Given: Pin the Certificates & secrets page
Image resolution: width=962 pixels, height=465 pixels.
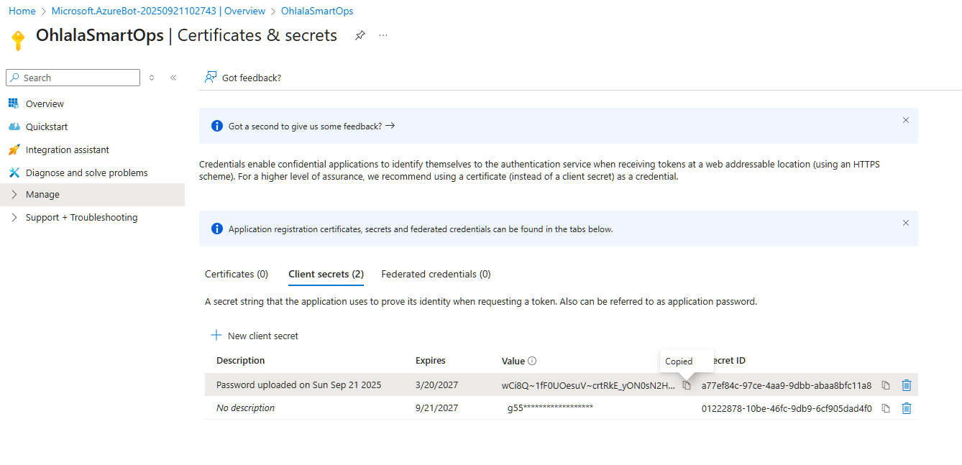Looking at the screenshot, I should point(360,36).
